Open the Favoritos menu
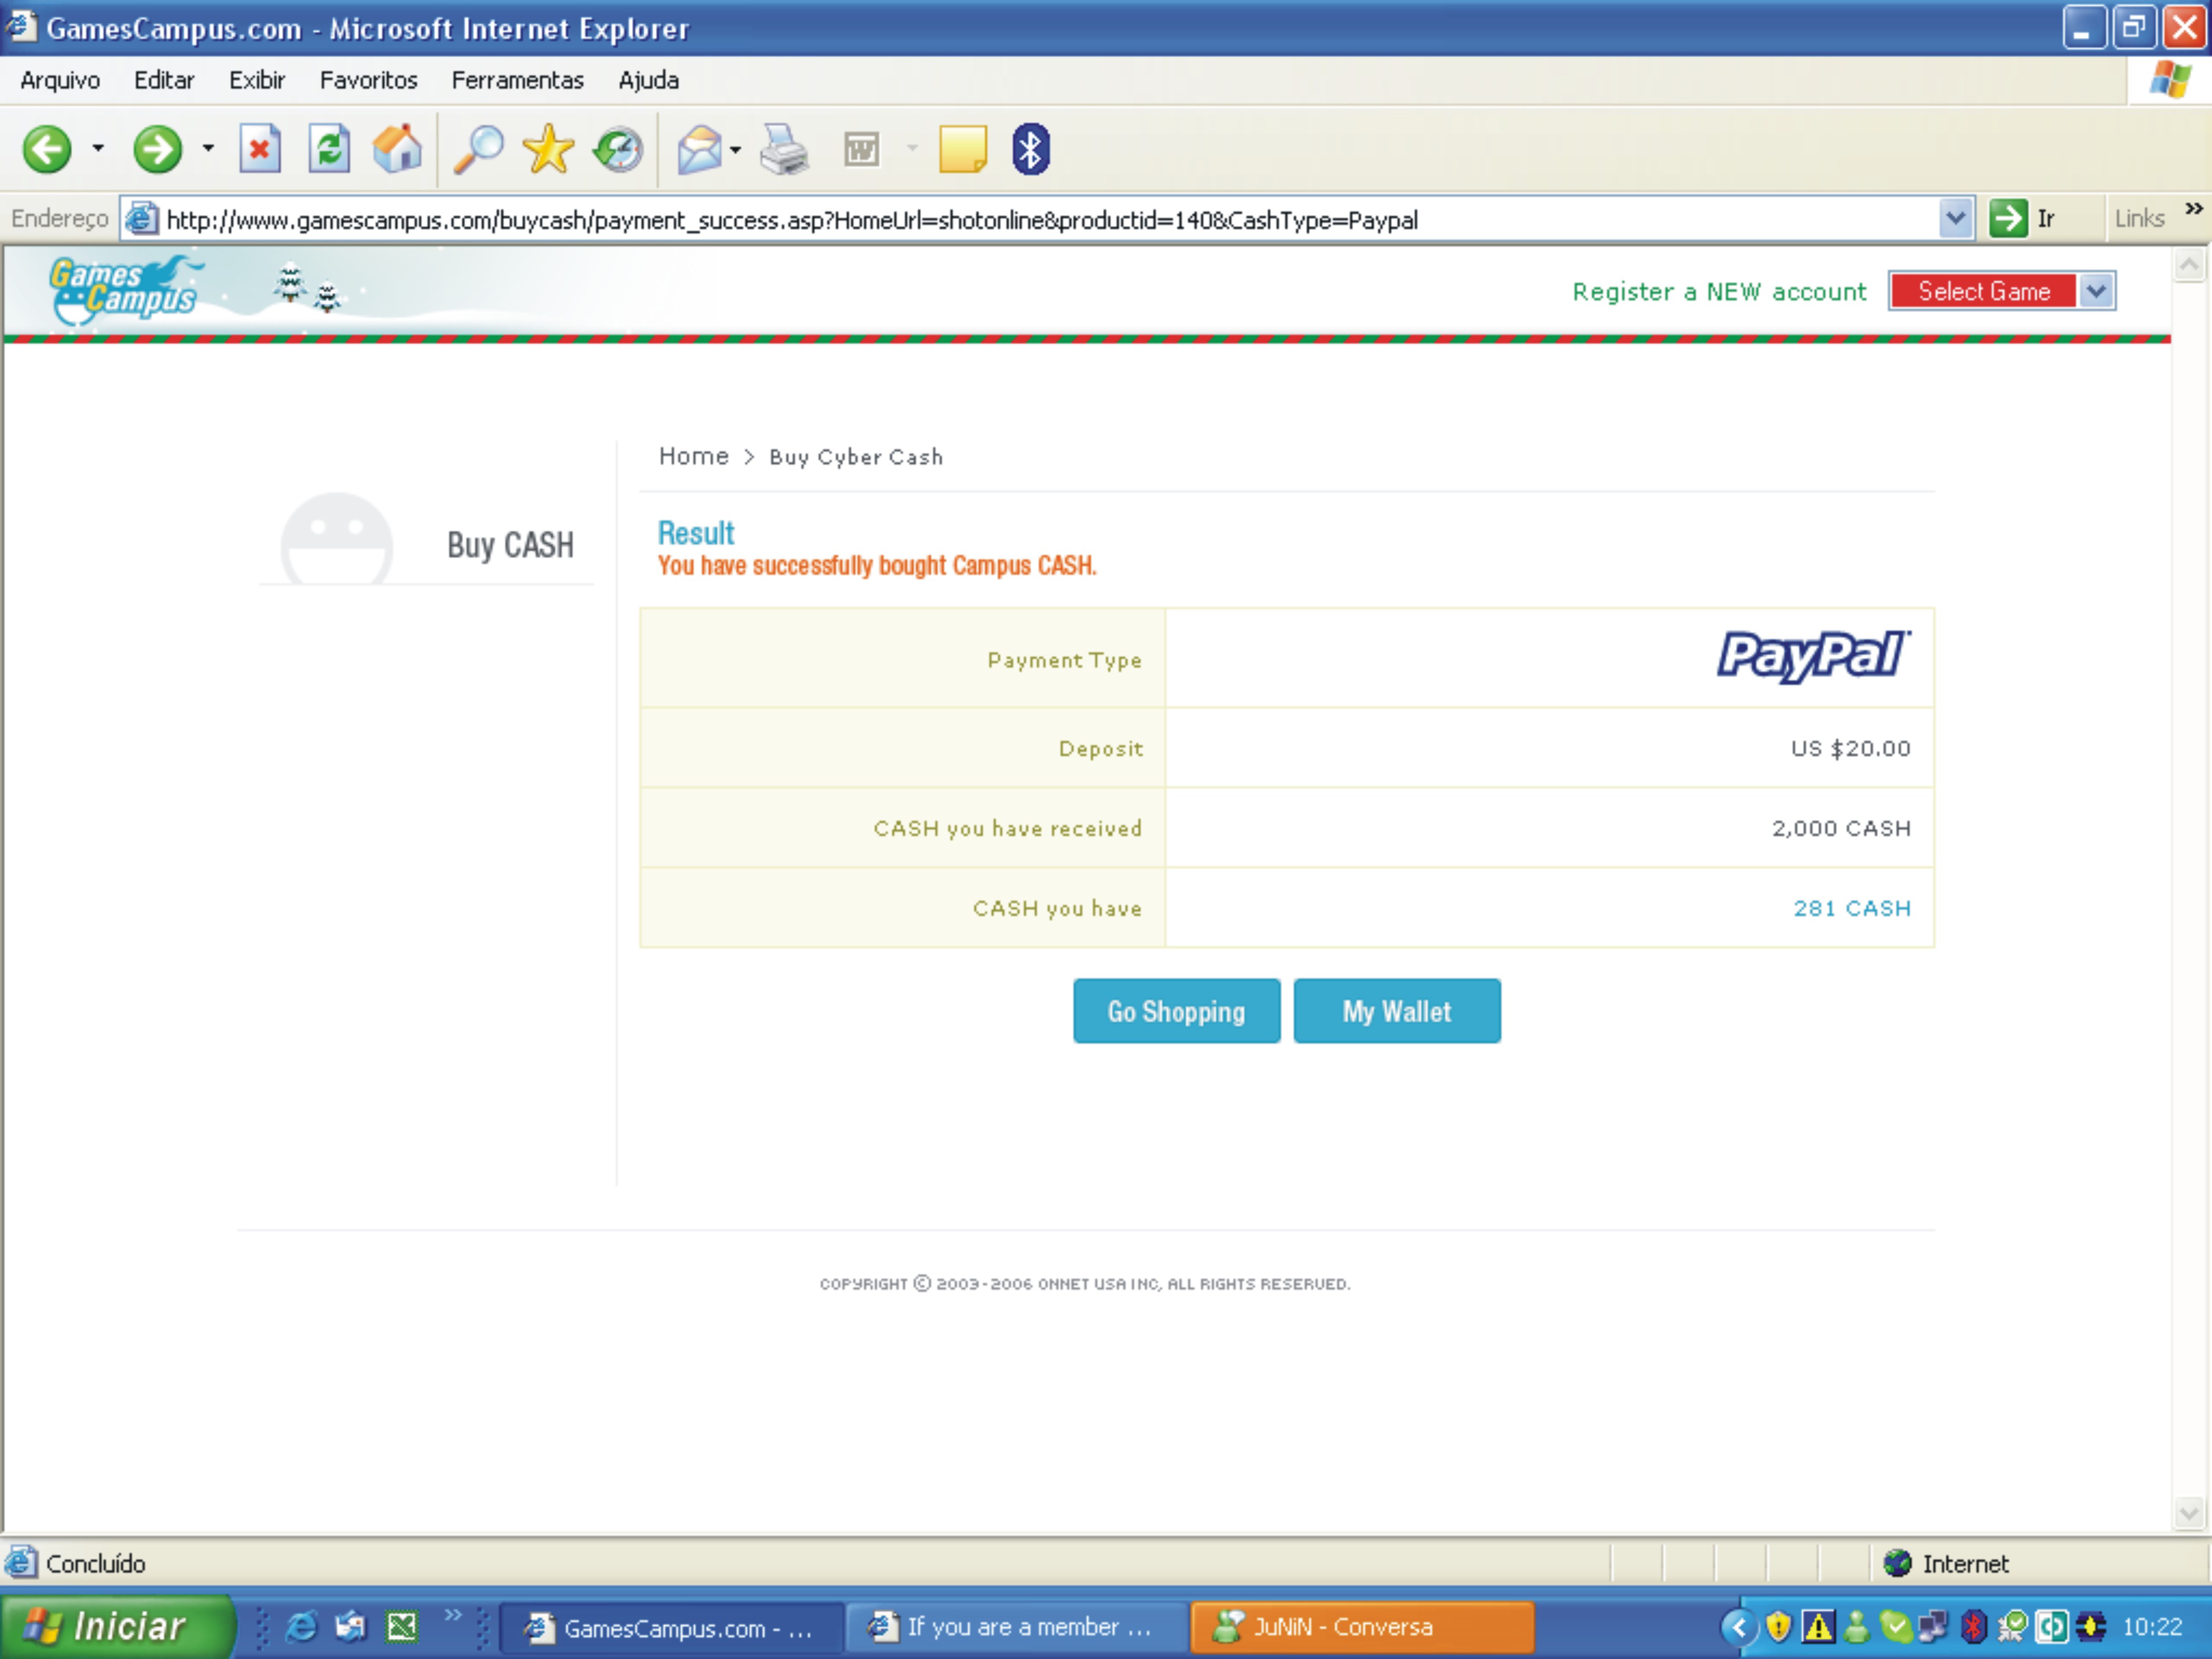 click(368, 80)
